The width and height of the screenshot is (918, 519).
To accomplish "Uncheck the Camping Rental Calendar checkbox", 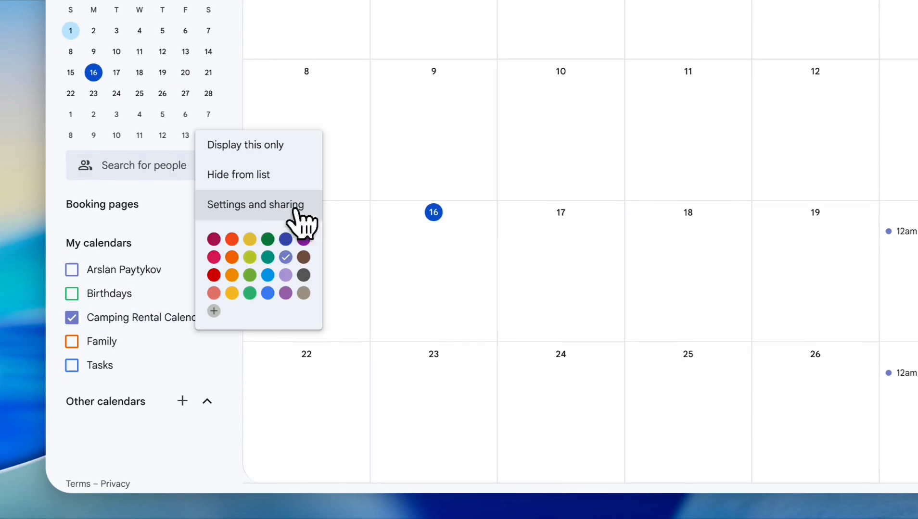I will 72,318.
